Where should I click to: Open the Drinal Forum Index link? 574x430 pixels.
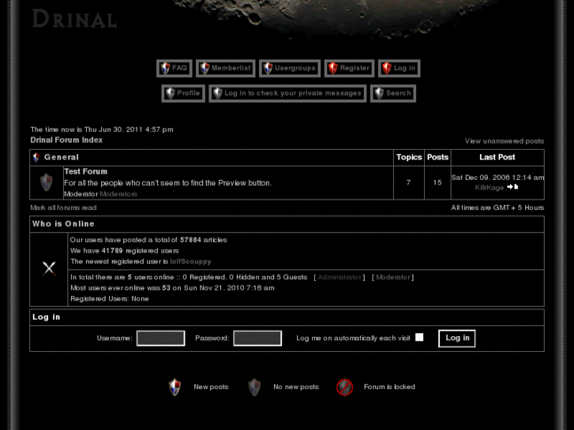point(66,140)
